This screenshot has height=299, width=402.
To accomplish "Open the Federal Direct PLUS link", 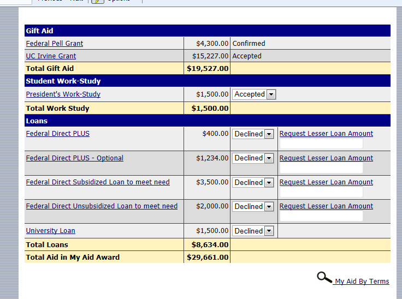I will tap(58, 134).
